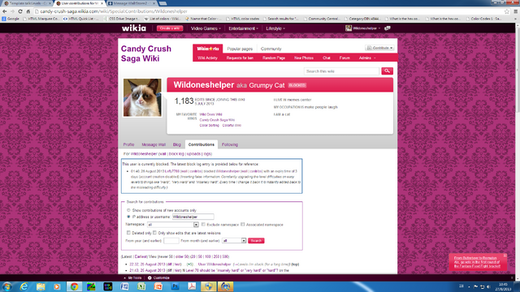Click the Create a wiki button
This screenshot has width=520, height=292.
pyautogui.click(x=170, y=28)
